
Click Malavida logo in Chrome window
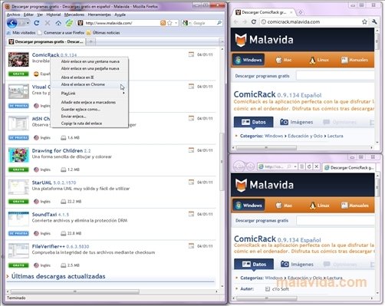[x=264, y=40]
